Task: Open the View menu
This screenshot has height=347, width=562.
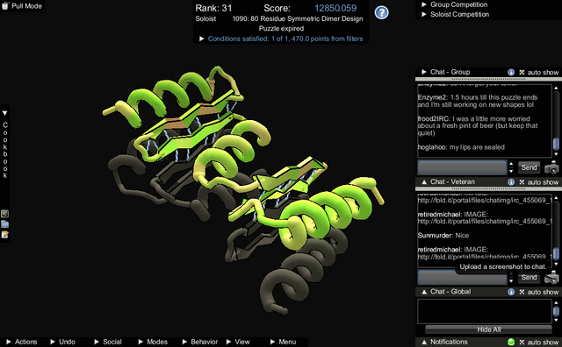Action: 238,342
